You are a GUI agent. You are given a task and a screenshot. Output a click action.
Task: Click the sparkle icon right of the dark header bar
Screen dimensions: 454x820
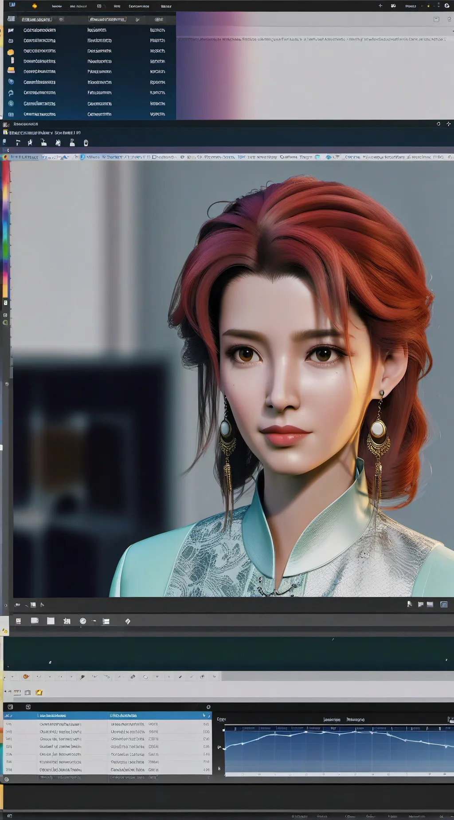[x=448, y=124]
